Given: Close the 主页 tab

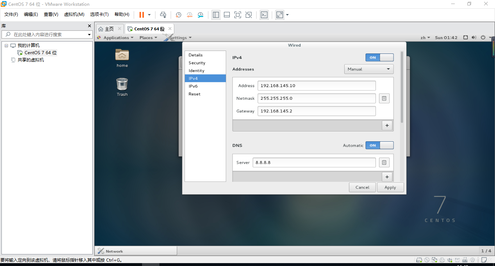Looking at the screenshot, I should point(120,29).
